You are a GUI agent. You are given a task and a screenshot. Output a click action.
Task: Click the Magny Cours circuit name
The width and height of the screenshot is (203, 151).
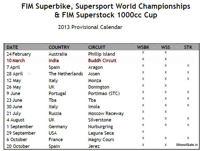101,139
